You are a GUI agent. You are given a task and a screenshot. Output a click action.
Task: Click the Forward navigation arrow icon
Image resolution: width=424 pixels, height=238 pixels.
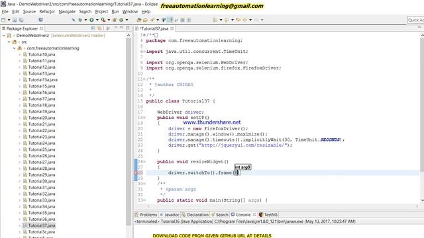coord(256,20)
